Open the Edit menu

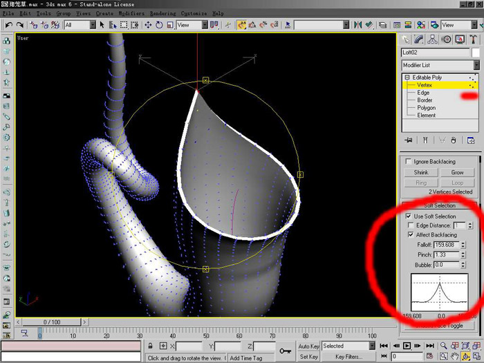(25, 13)
